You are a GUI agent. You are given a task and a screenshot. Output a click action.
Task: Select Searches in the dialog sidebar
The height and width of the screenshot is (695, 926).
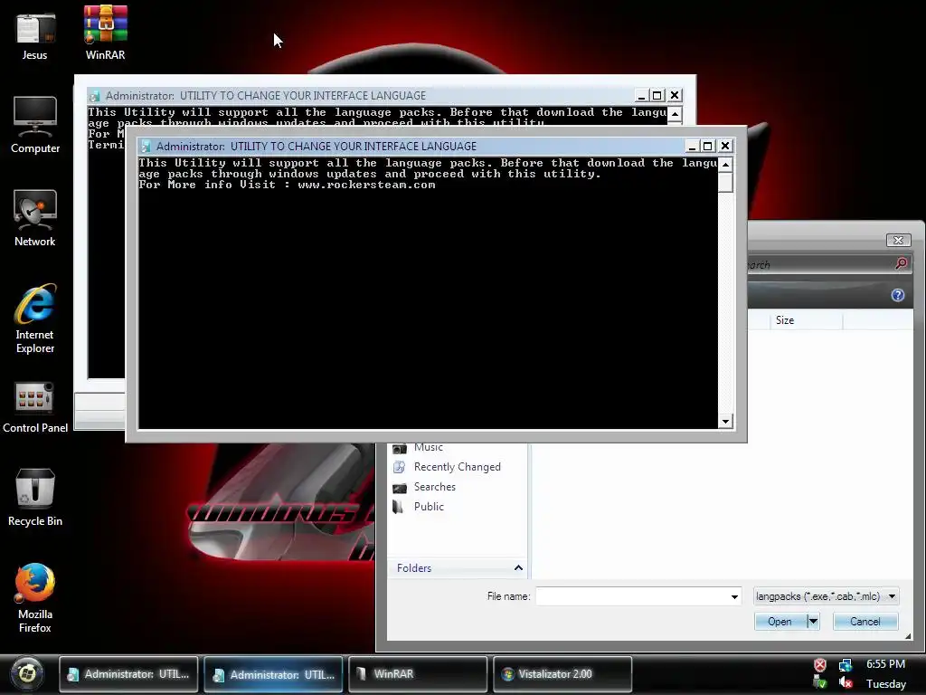click(435, 486)
